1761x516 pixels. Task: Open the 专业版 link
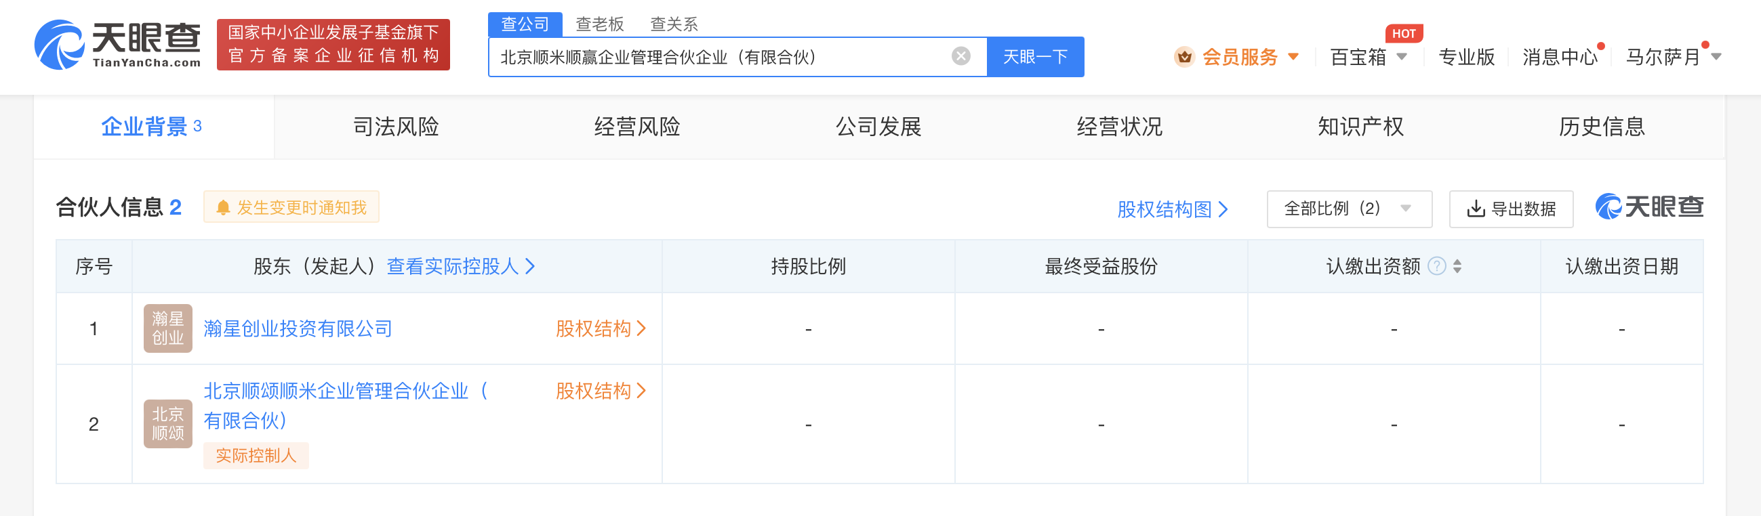coord(1466,57)
